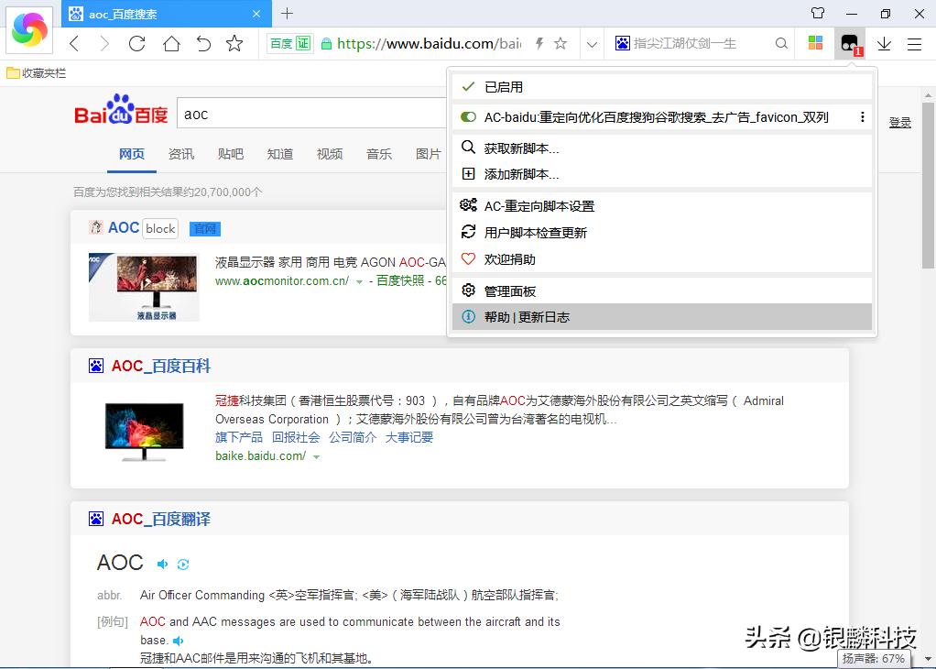The height and width of the screenshot is (669, 936).
Task: Open the apps grid icon in toolbar
Action: pyautogui.click(x=815, y=43)
